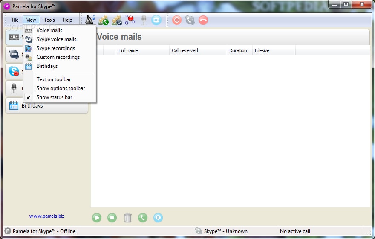Select Birthdays from the View menu
The height and width of the screenshot is (239, 375).
[60, 66]
